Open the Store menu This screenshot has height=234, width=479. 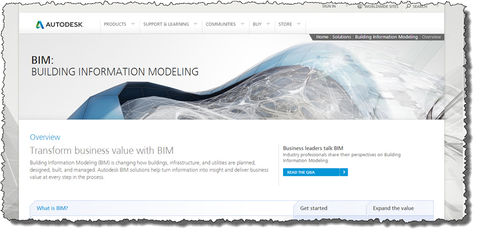coord(285,24)
